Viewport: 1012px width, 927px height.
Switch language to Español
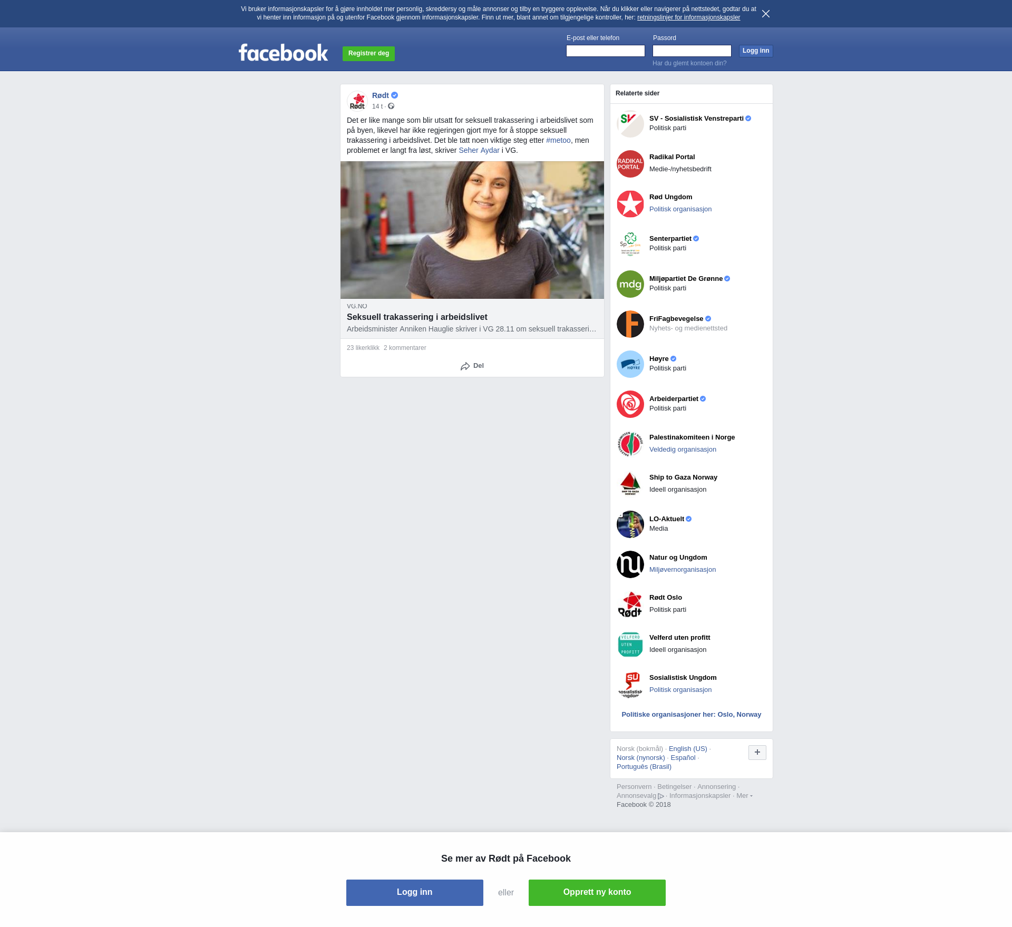pyautogui.click(x=683, y=758)
